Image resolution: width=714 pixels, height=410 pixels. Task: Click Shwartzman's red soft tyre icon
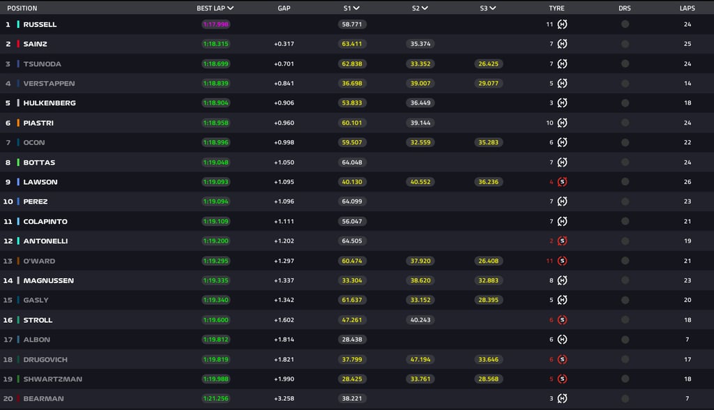pos(563,379)
